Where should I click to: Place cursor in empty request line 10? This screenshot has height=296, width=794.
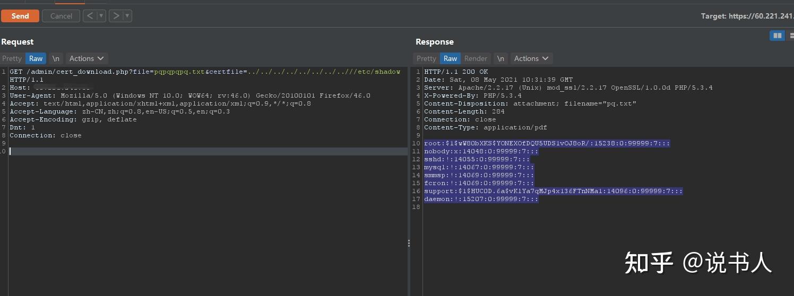pos(208,151)
